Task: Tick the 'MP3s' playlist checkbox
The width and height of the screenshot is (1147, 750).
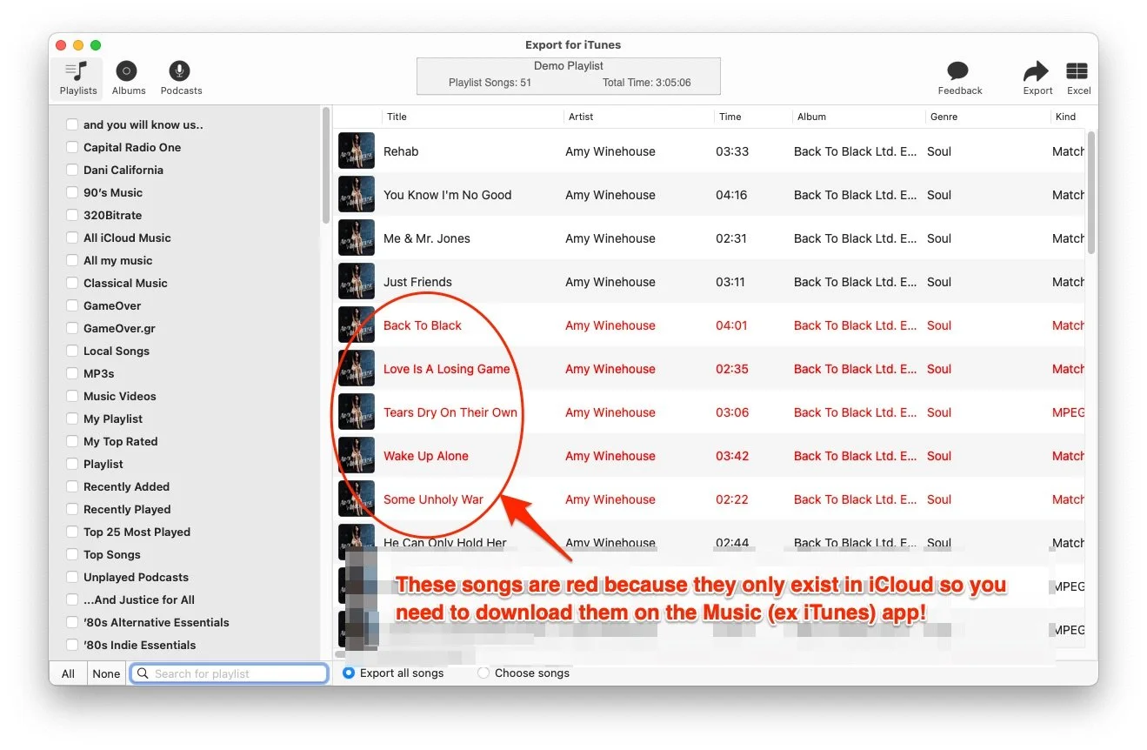Action: 72,373
